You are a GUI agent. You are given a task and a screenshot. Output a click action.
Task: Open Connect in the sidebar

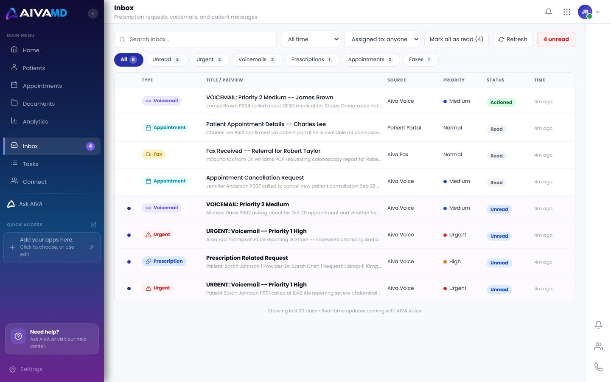click(52, 182)
